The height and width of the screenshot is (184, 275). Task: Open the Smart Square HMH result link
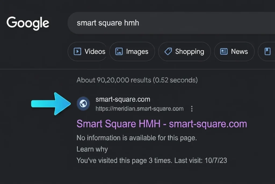(x=162, y=124)
